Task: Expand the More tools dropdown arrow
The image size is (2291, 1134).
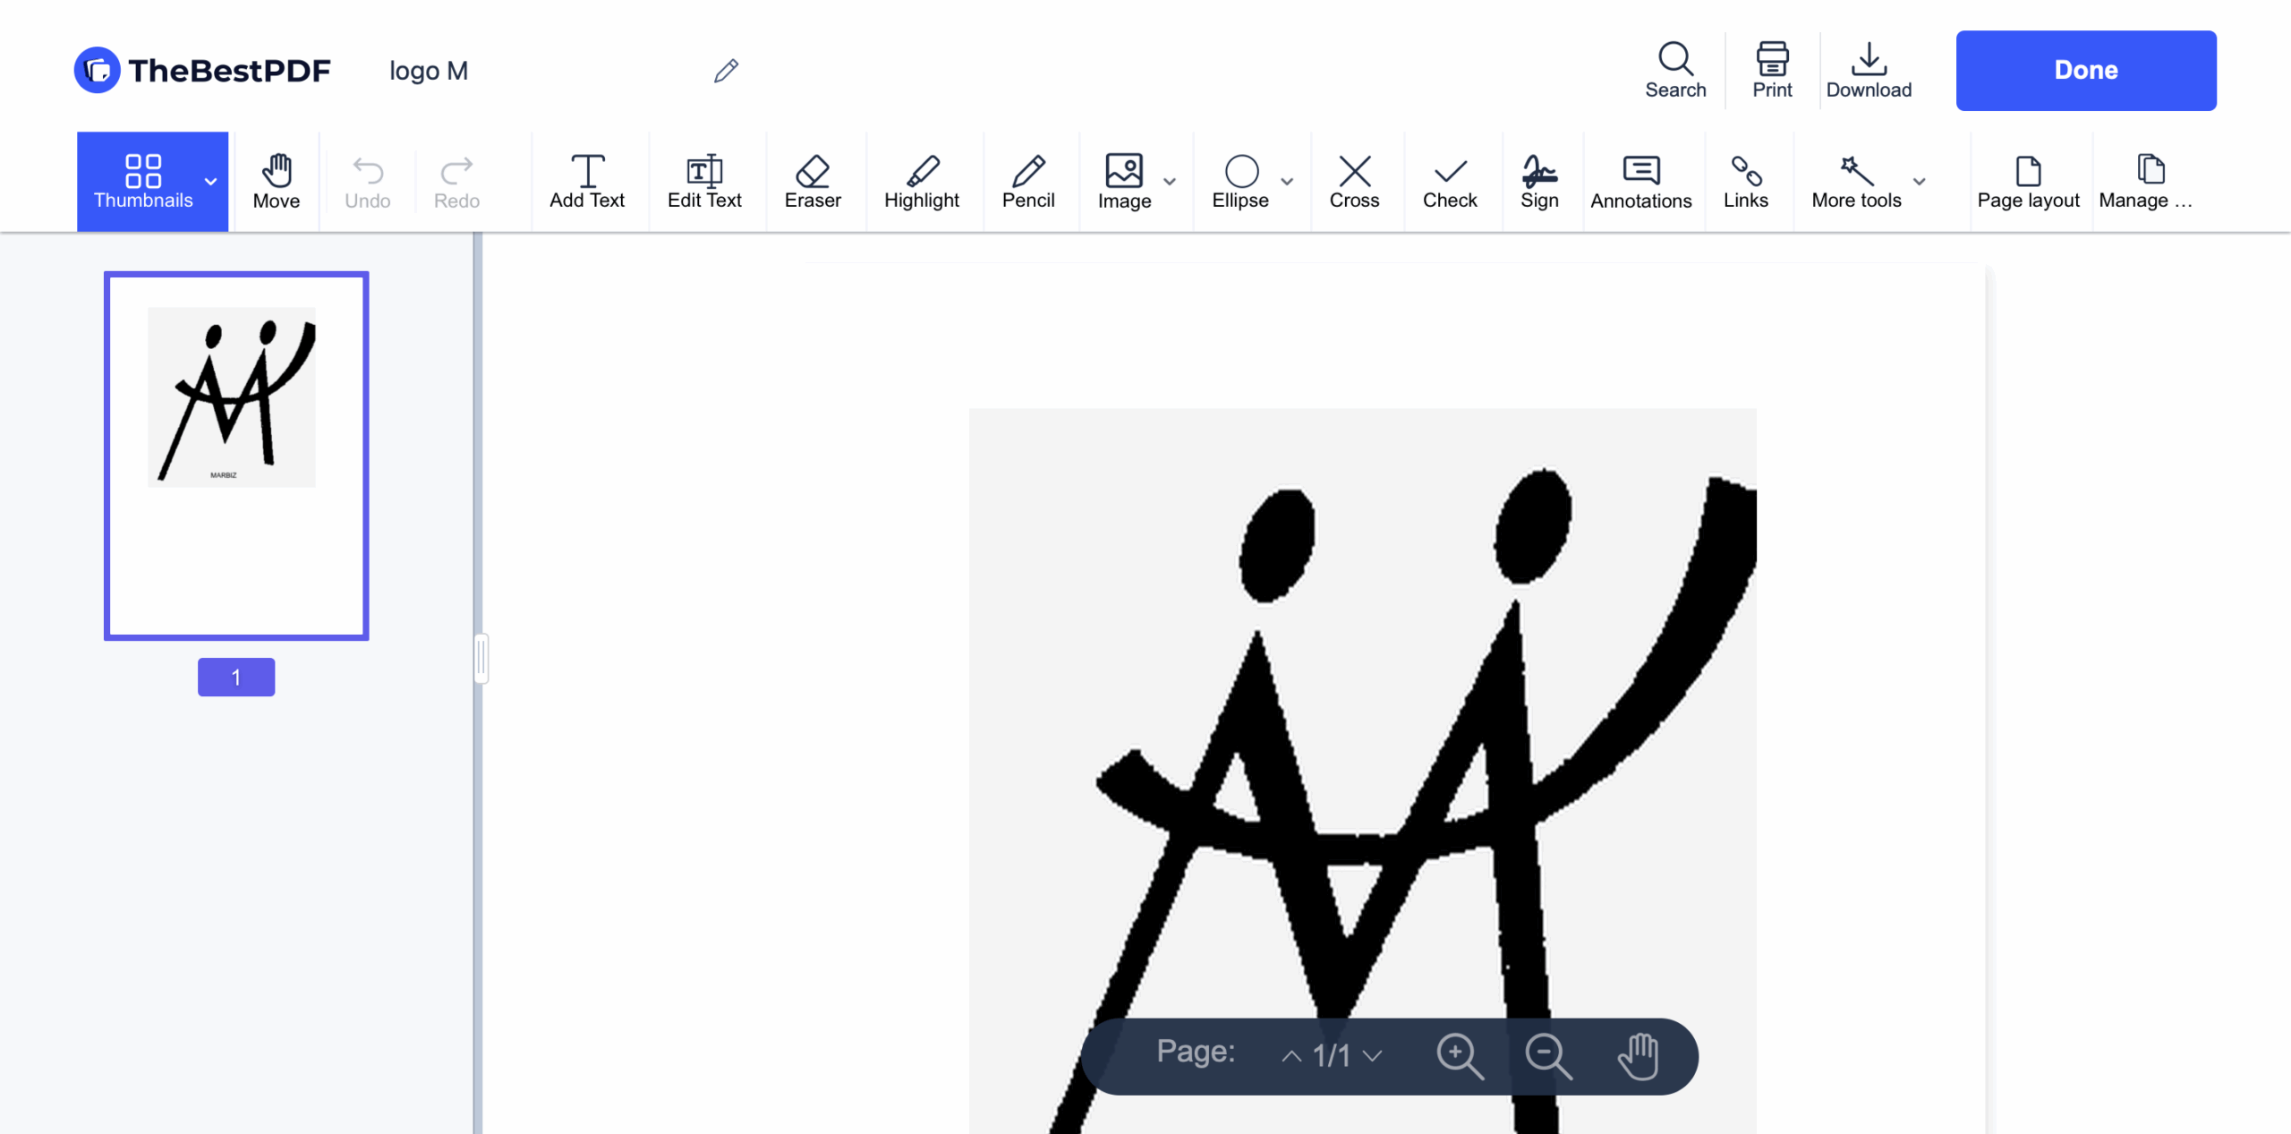Action: click(1919, 182)
